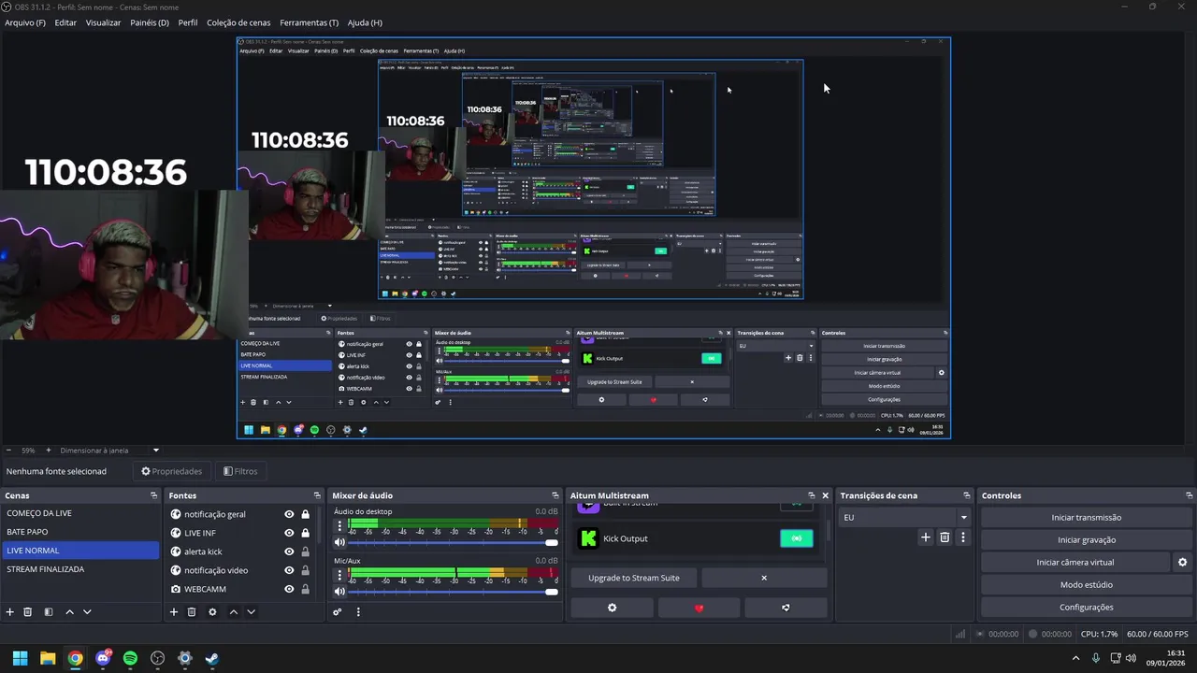The height and width of the screenshot is (673, 1197).
Task: Open the Editar menu
Action: pos(65,22)
